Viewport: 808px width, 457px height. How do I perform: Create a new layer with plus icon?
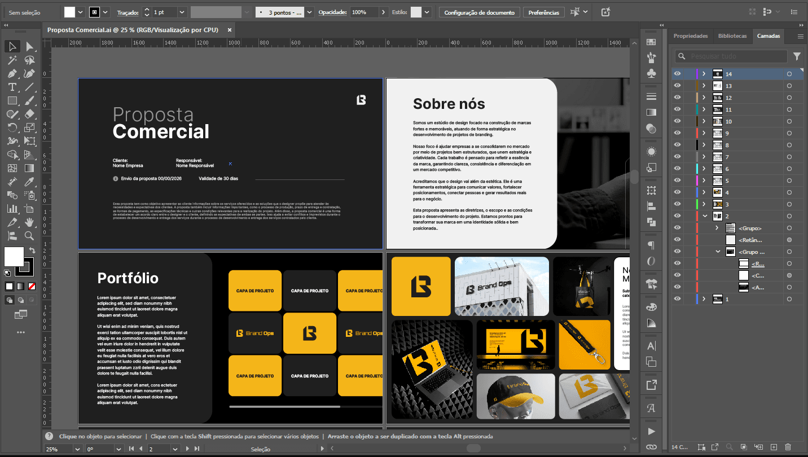click(x=774, y=447)
